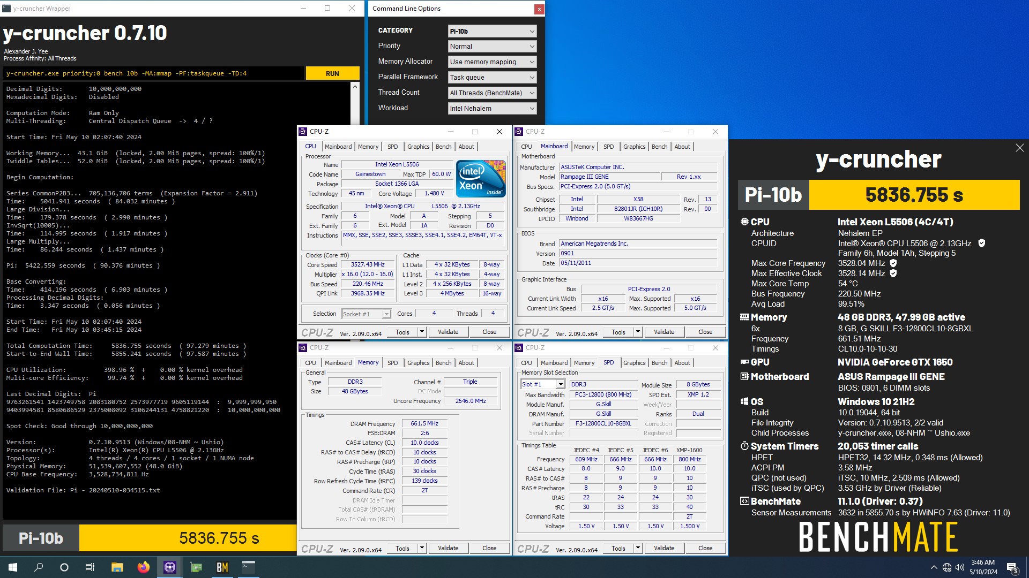Viewport: 1029px width, 578px height.
Task: Open Bench tab in CPU-Z CPU window
Action: pyautogui.click(x=443, y=147)
